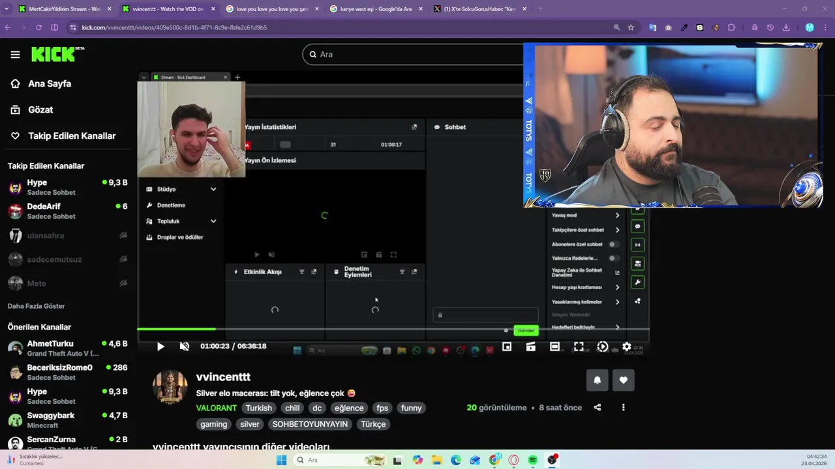The height and width of the screenshot is (469, 835).
Task: Enable miniplayer mode icon
Action: [x=507, y=347]
